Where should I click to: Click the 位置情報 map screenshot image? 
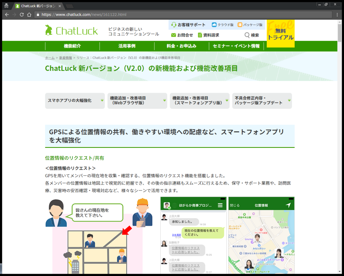point(261,235)
